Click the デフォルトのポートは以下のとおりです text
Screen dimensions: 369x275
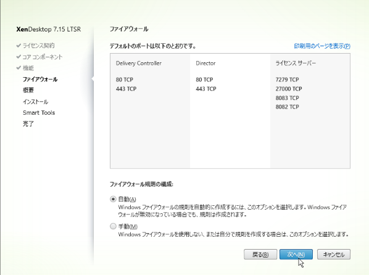[x=153, y=46]
